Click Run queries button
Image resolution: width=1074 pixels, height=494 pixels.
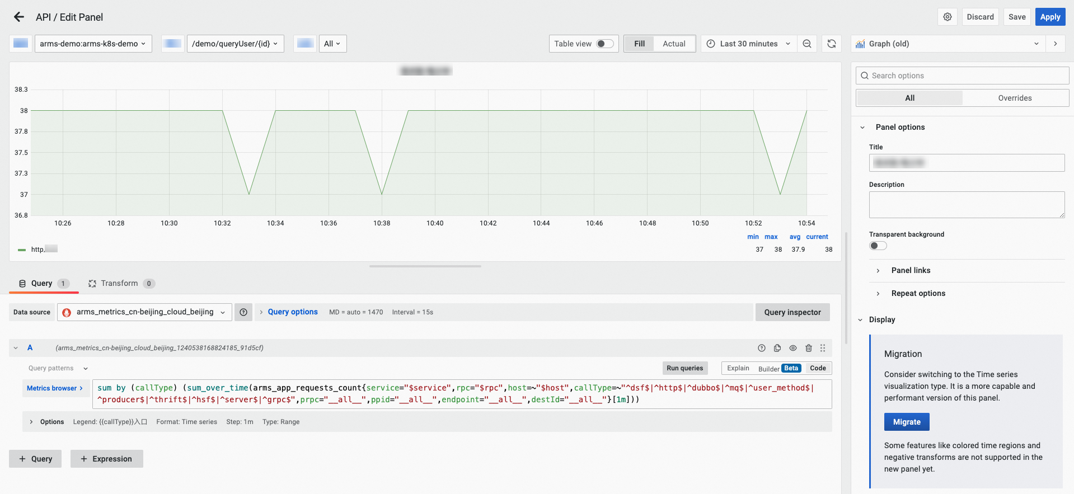(684, 368)
